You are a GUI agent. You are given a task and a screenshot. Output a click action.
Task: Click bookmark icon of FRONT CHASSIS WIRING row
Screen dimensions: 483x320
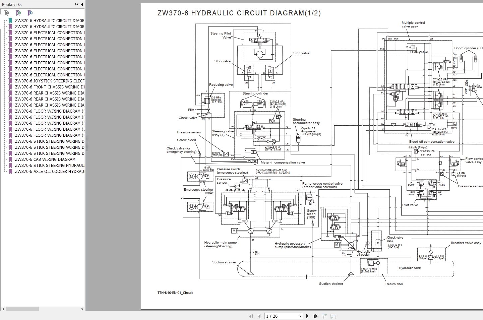pos(10,87)
